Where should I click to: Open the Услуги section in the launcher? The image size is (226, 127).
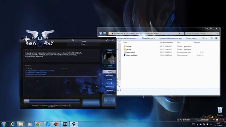click(109, 79)
